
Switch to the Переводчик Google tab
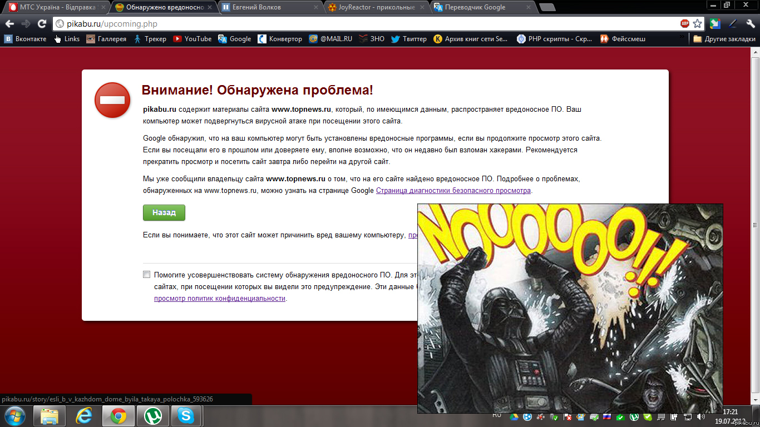(x=483, y=7)
